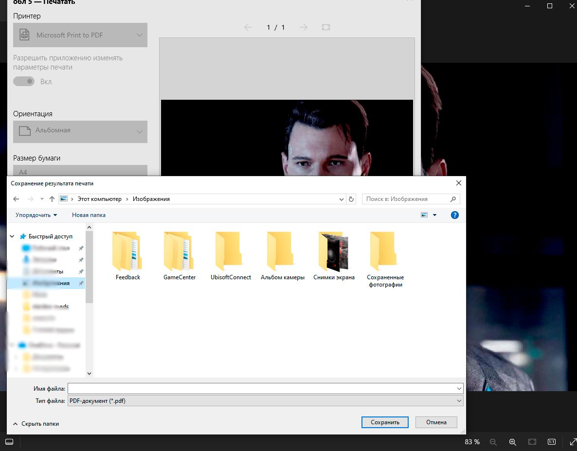Refresh the Изображения folder view

click(x=351, y=199)
